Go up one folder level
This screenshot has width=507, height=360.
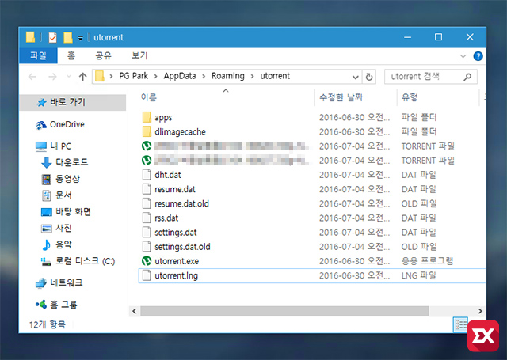pyautogui.click(x=82, y=77)
